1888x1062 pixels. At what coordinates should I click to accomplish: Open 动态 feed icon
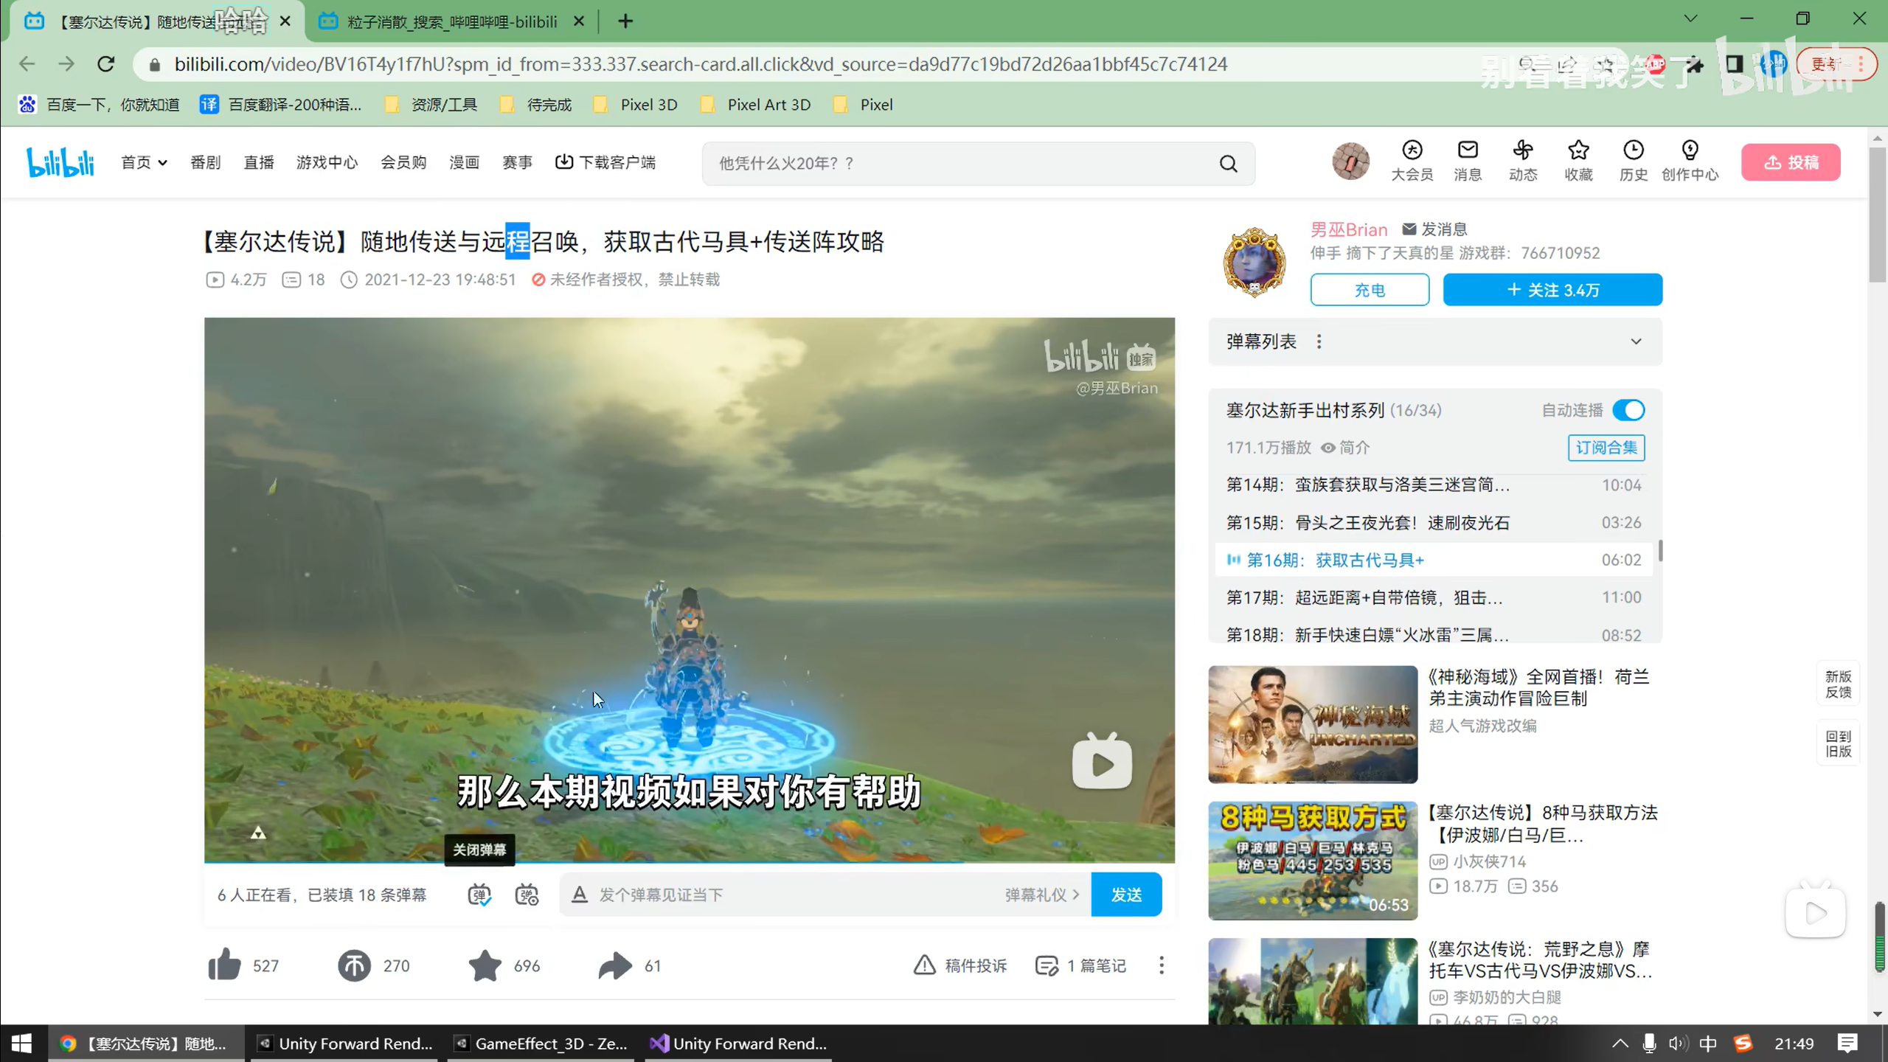(x=1523, y=161)
